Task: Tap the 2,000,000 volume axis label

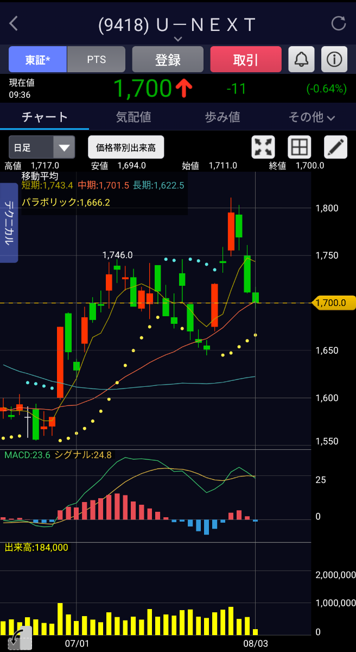Action: click(x=335, y=575)
